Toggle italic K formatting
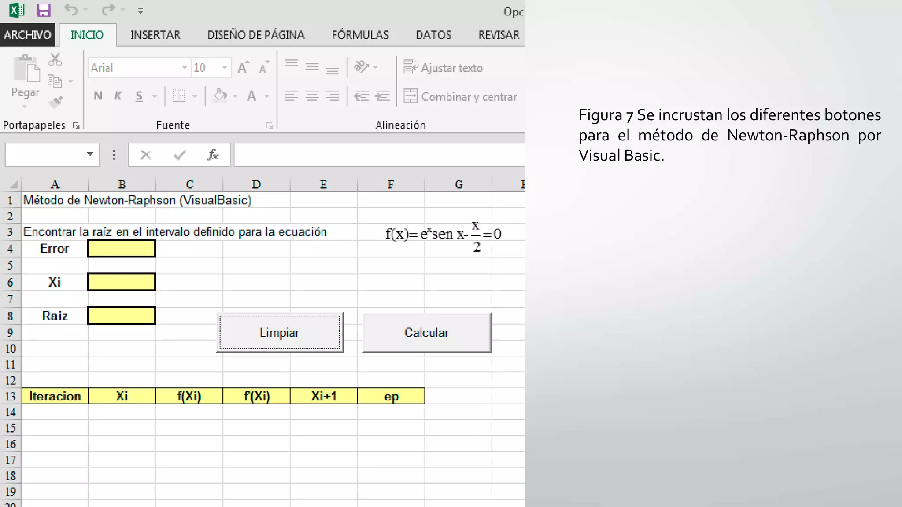 118,96
